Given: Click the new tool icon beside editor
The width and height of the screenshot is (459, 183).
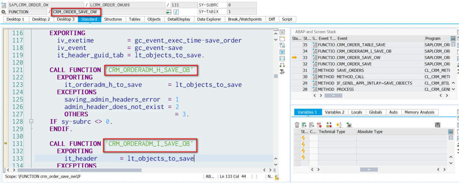Looking at the screenshot, I should point(282,39).
